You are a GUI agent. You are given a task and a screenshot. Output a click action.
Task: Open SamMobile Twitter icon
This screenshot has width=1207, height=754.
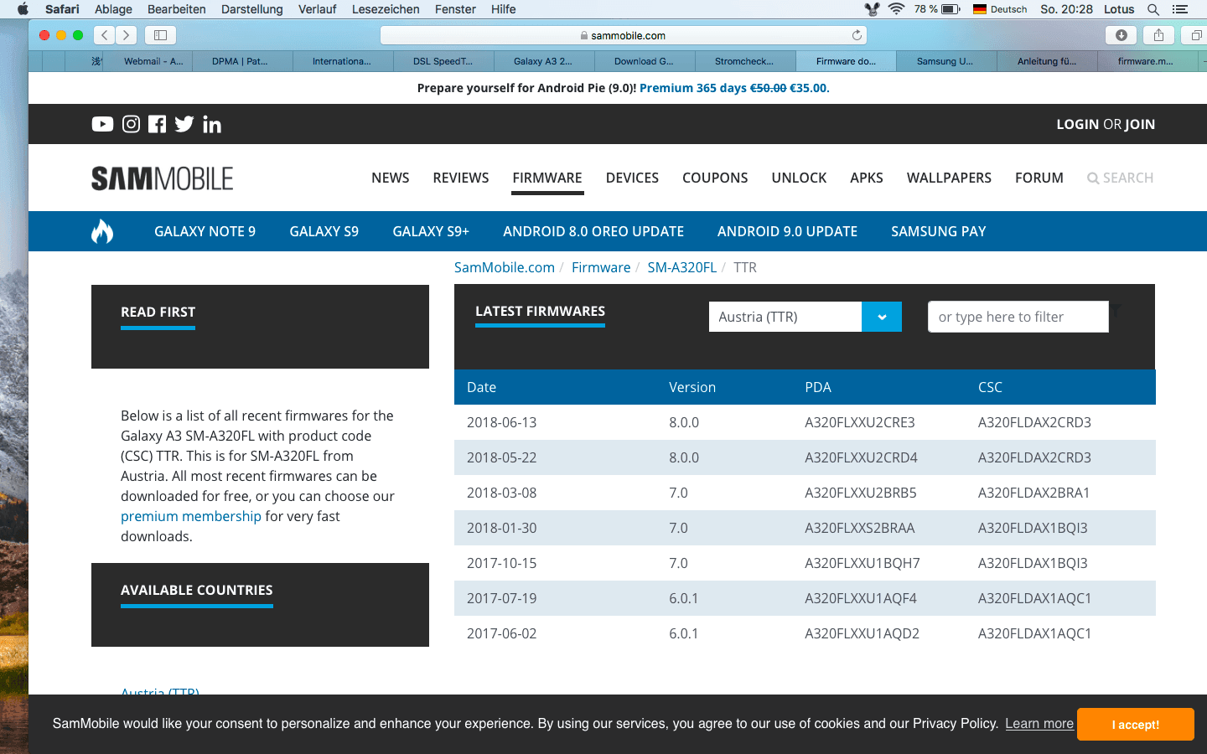pyautogui.click(x=184, y=124)
